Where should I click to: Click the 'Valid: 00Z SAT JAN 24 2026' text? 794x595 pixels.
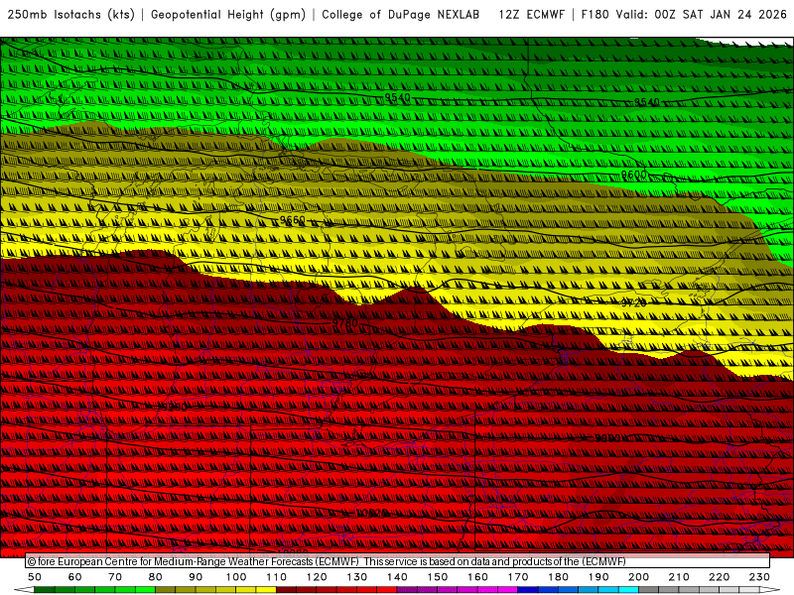(702, 15)
